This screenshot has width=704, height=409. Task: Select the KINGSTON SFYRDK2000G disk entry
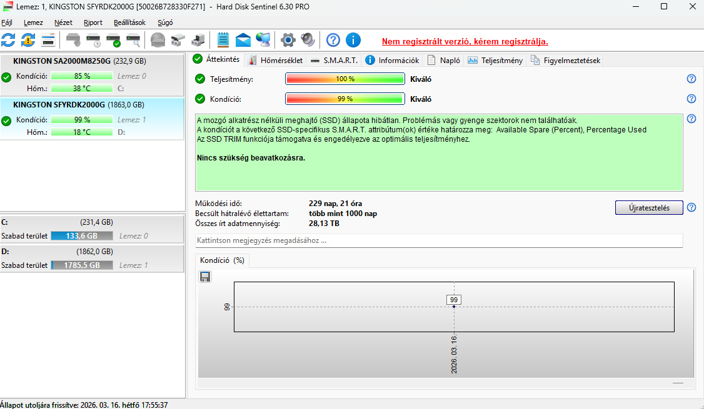click(x=92, y=119)
